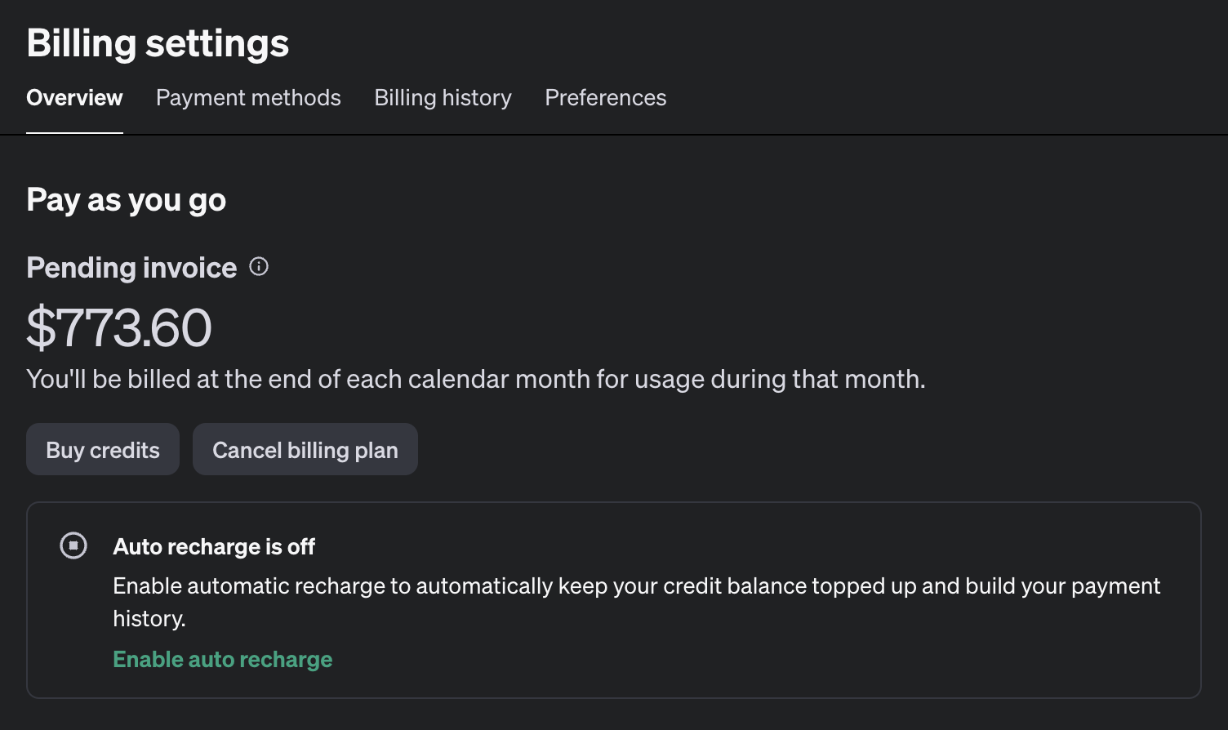This screenshot has width=1228, height=730.
Task: Click the word "history." ending the recharge description
Action: point(149,619)
